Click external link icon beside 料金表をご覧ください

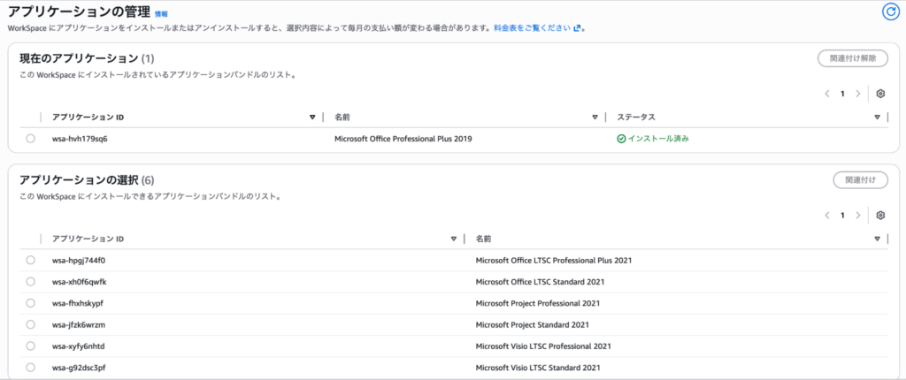click(x=578, y=28)
